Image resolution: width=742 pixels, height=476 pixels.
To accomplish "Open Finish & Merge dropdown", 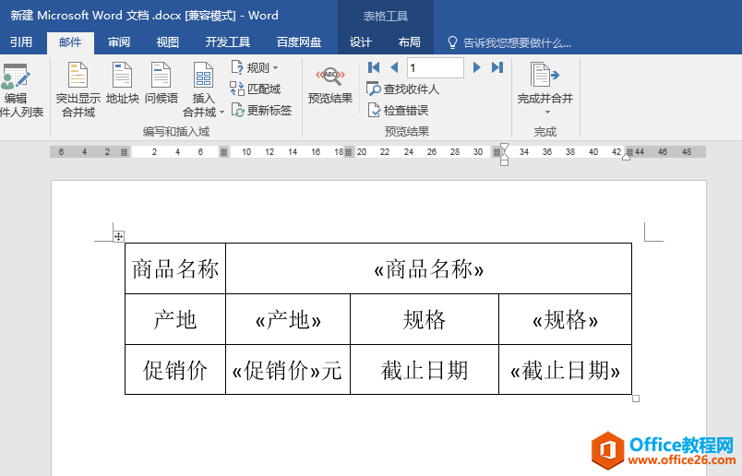I will tap(545, 113).
